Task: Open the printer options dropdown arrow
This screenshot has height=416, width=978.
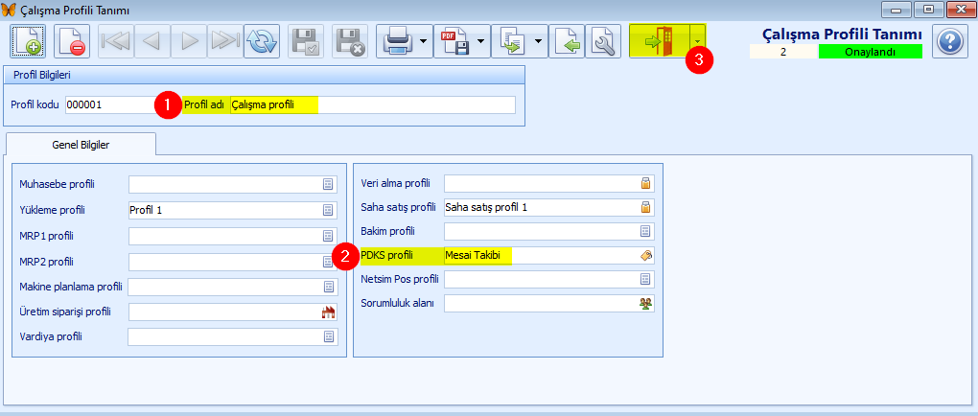Action: click(x=424, y=41)
